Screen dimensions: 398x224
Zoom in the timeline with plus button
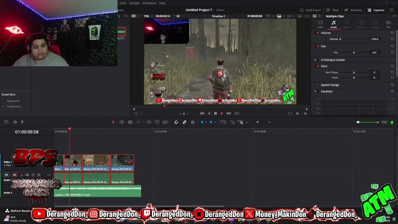[x=269, y=122]
